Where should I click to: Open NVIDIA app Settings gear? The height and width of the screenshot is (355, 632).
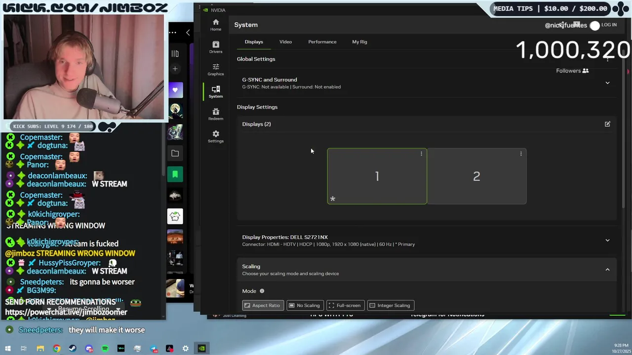(x=215, y=137)
